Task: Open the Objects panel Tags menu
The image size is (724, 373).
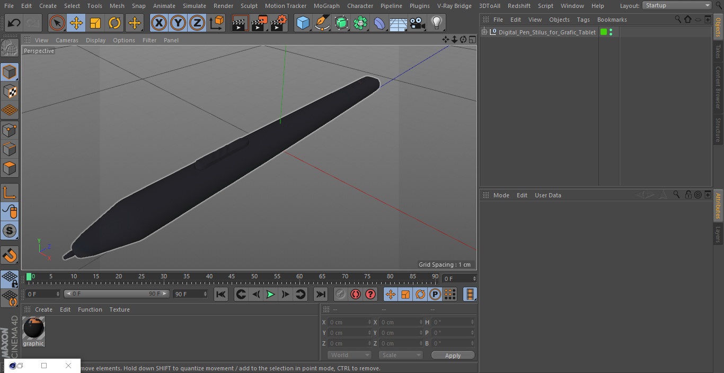Action: 583,20
